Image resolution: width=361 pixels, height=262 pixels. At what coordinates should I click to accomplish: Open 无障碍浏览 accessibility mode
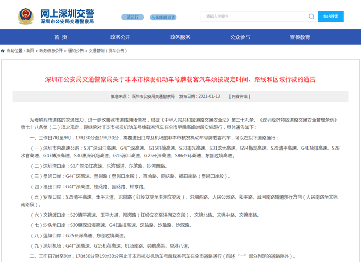point(163,17)
